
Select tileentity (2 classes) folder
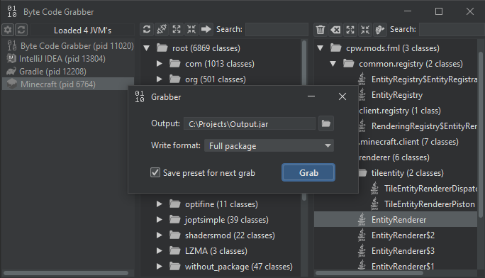coord(408,173)
